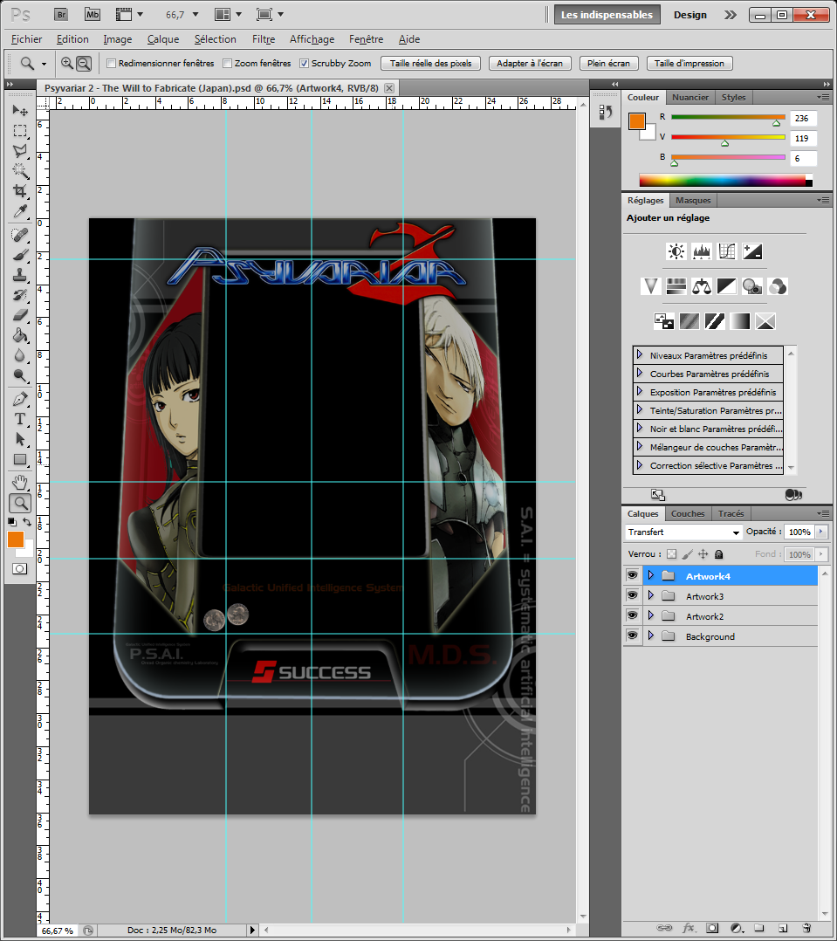The height and width of the screenshot is (941, 837).
Task: Select the Hand tool
Action: (20, 483)
